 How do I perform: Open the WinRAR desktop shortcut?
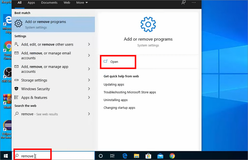[x=7, y=101]
